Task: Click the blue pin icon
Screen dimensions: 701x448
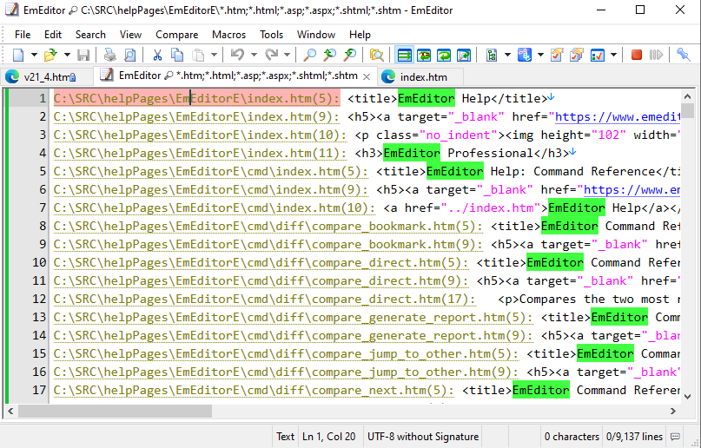Action: pyautogui.click(x=684, y=56)
